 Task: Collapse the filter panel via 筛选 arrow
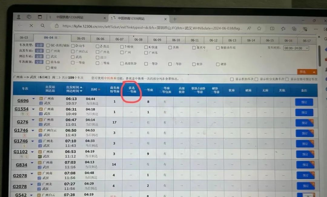coord(307,72)
